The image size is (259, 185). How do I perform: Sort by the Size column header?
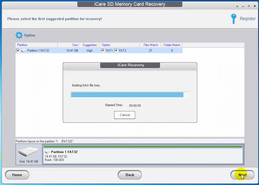[x=68, y=45]
